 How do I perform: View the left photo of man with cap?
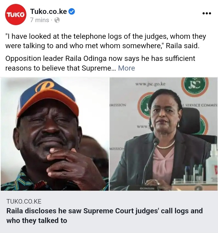coord(54,134)
